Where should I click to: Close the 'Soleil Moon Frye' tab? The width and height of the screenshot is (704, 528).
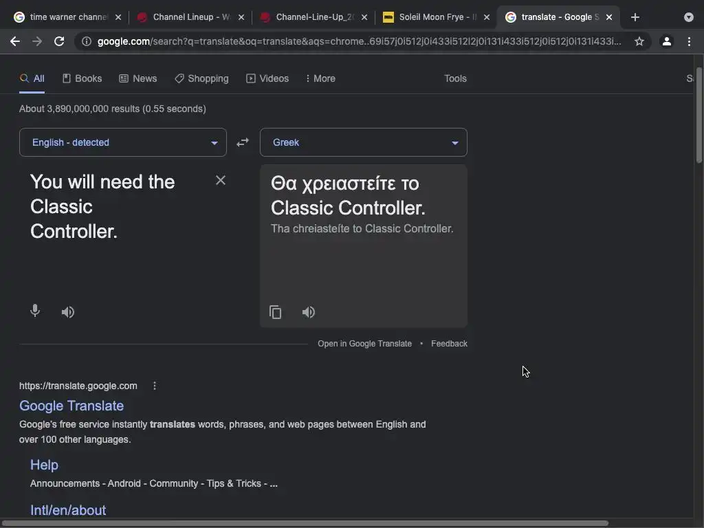[487, 17]
